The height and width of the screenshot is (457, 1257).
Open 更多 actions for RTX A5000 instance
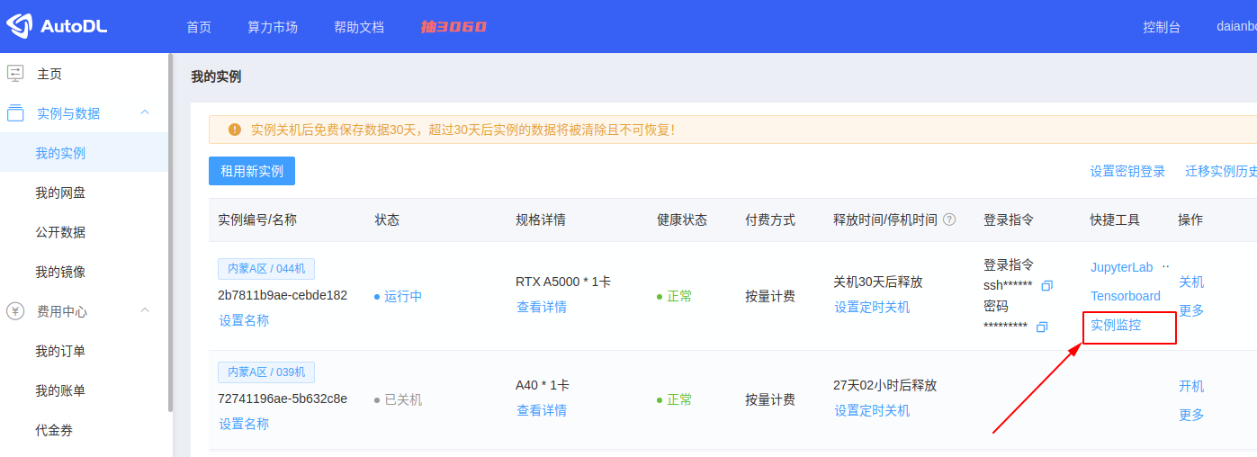point(1191,310)
